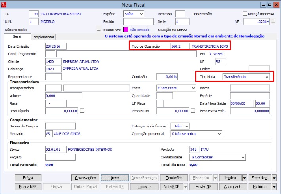Open the Histórico split arrow menu
281x194 pixels.
click(x=274, y=186)
